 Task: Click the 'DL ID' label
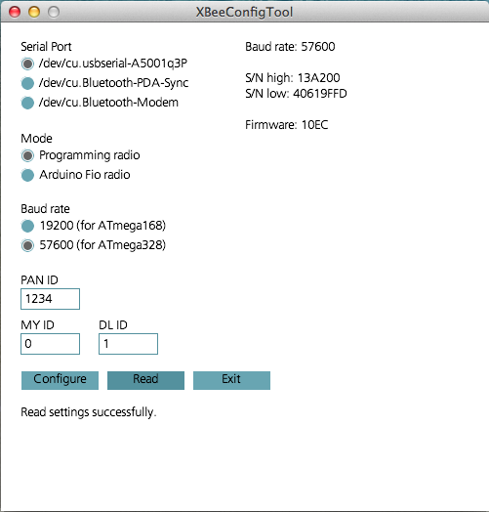point(113,325)
